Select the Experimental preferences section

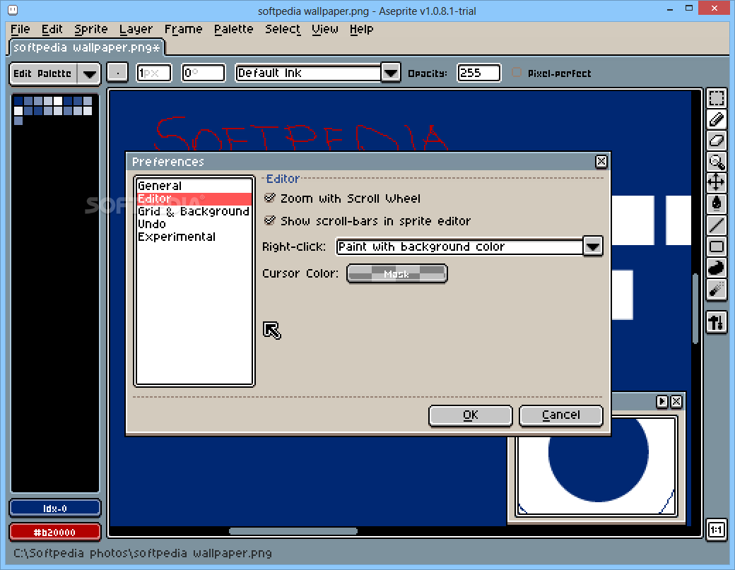point(194,237)
